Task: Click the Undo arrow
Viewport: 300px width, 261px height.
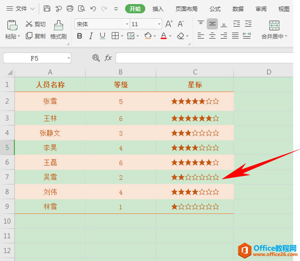Action: click(x=93, y=9)
